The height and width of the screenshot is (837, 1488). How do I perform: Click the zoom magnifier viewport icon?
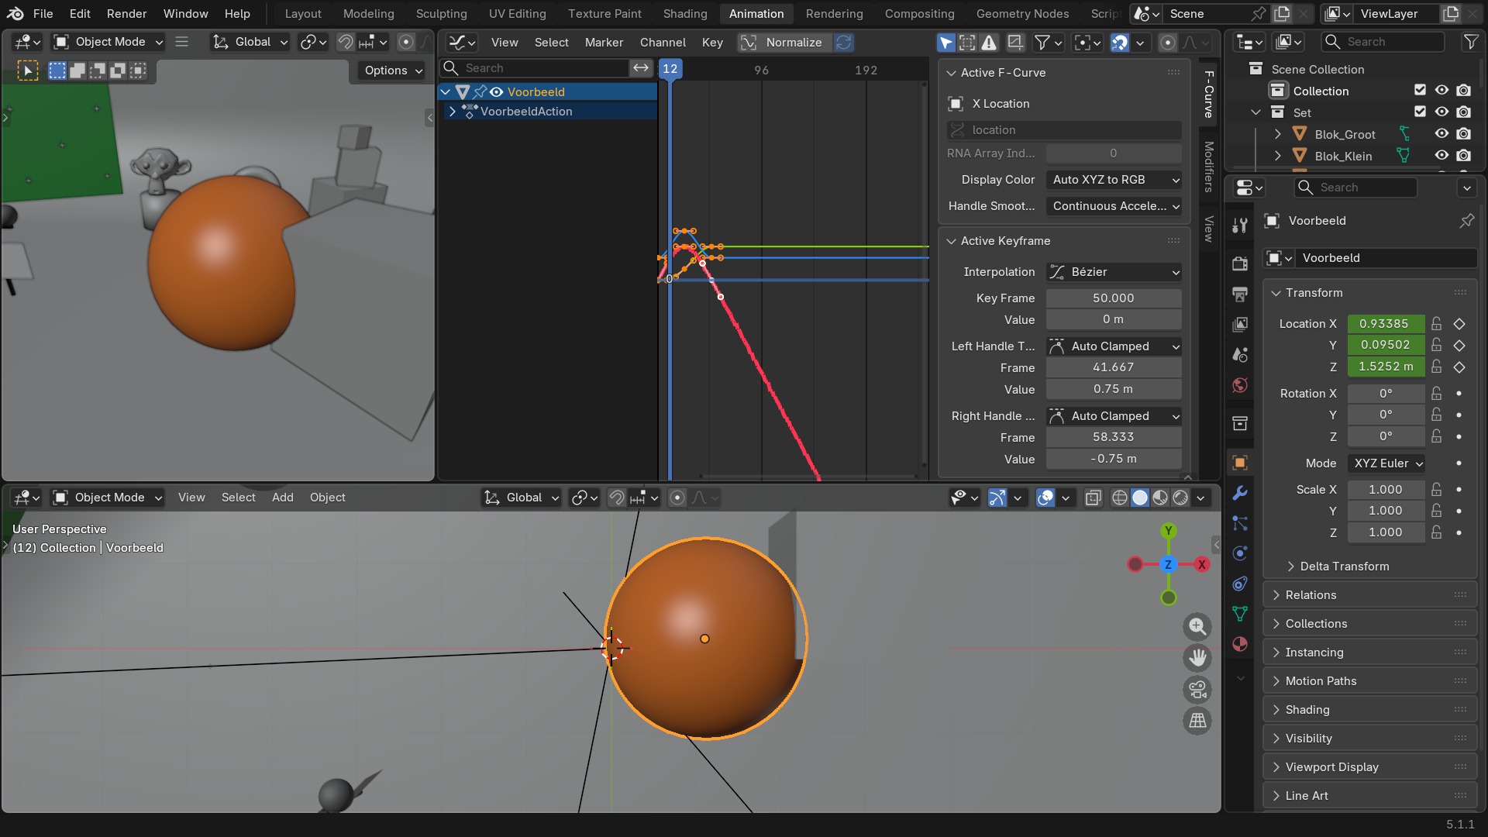pos(1197,625)
